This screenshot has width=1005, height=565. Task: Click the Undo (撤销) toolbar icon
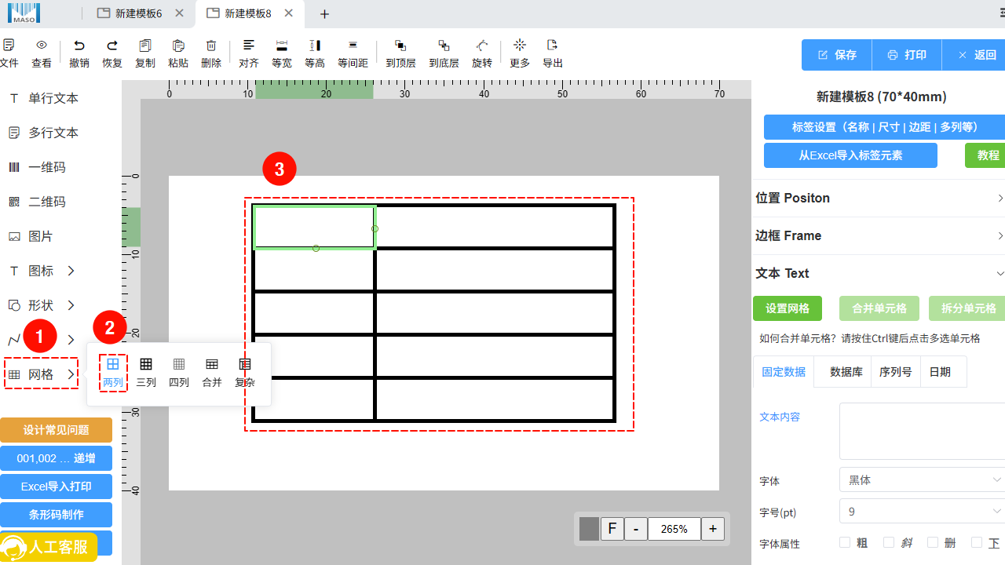point(79,46)
